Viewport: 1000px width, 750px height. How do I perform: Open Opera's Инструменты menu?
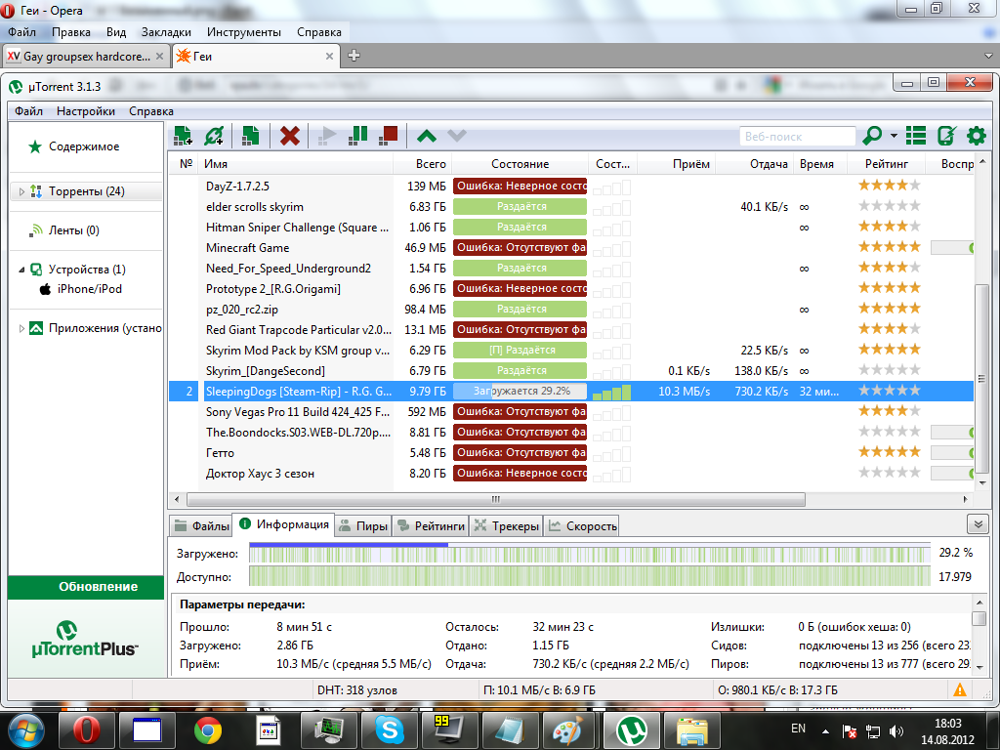coord(243,32)
